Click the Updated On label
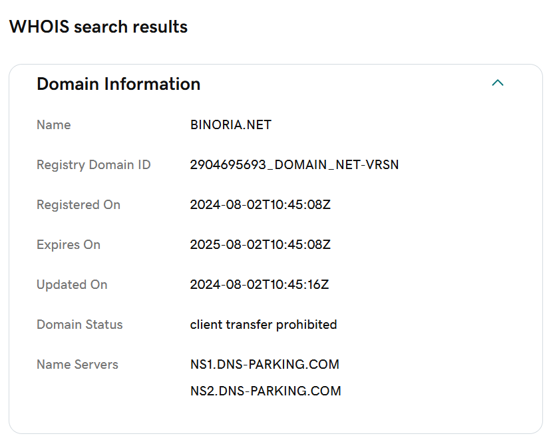 [x=72, y=285]
